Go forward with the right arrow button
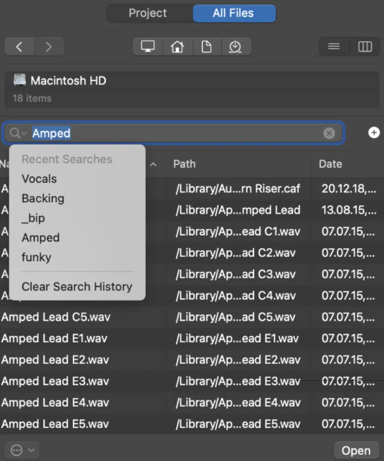 (49, 47)
